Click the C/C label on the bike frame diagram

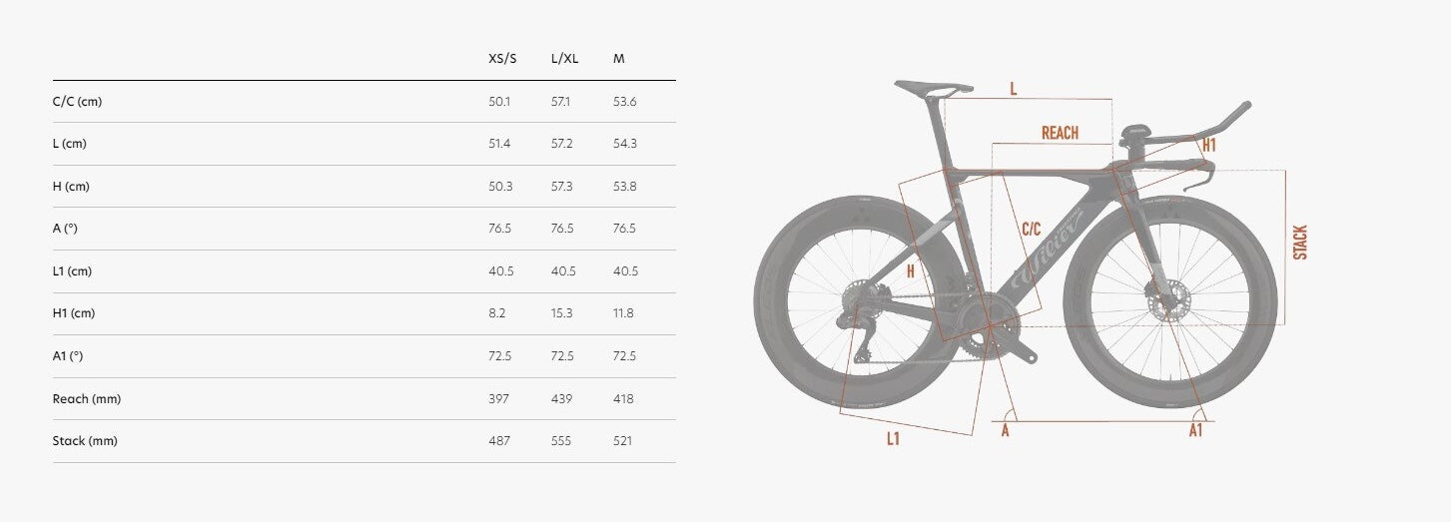point(1032,229)
